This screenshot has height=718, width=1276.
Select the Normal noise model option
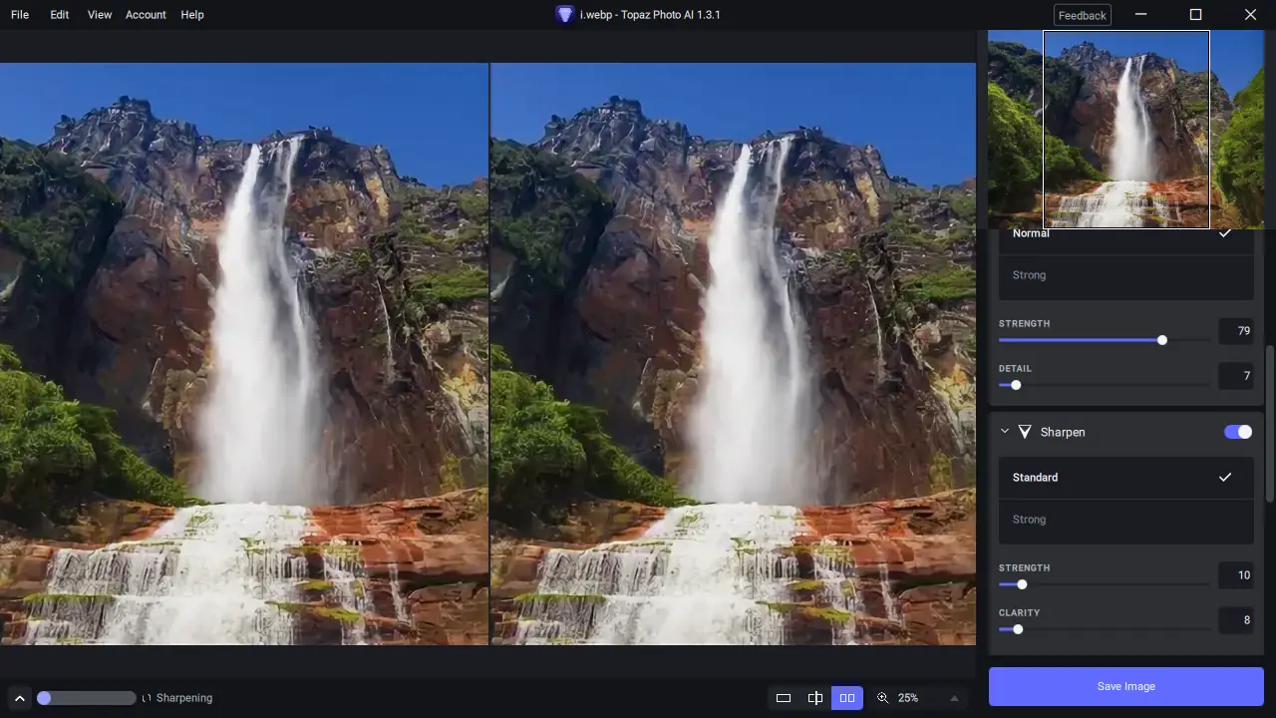1126,235
